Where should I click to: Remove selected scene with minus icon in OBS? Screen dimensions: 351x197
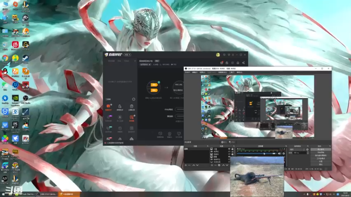190,165
